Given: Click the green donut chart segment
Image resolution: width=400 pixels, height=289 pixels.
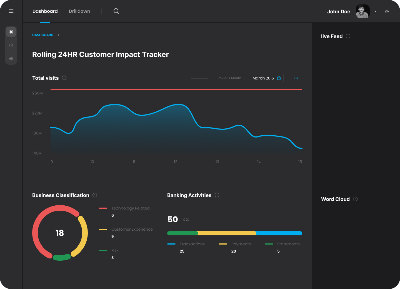Looking at the screenshot, I should point(62,258).
